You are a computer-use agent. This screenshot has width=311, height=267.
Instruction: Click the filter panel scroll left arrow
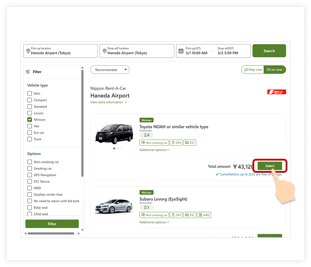coord(25,233)
